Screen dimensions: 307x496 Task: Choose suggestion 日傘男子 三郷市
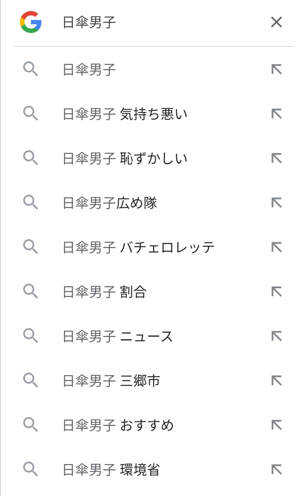tap(111, 381)
